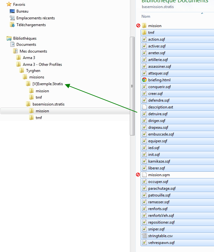Click the Téléchargements folder icon
Viewport: 214px width, 252px height.
pos(12,25)
